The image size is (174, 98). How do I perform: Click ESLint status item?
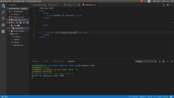166,97
